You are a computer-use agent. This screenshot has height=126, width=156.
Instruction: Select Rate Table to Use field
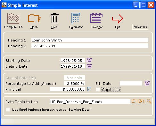[90, 102]
